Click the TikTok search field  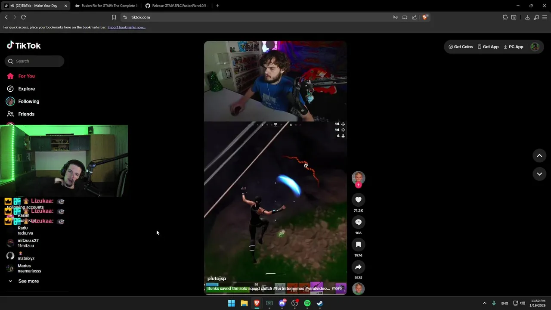(x=34, y=61)
